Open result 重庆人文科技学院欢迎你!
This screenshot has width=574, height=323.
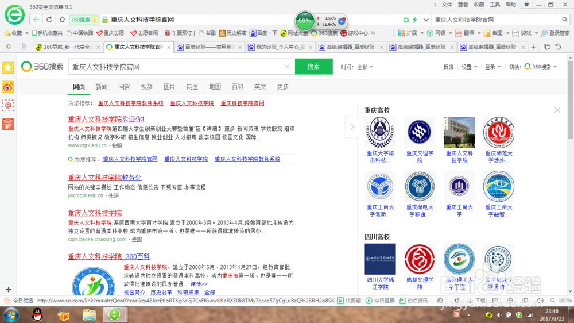[106, 119]
